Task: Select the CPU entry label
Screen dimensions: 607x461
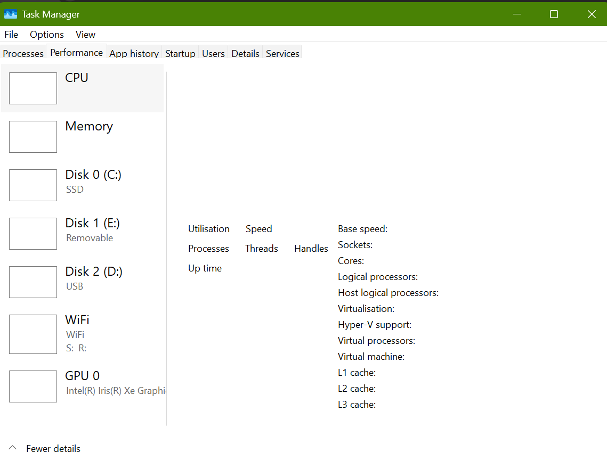Action: click(x=77, y=77)
